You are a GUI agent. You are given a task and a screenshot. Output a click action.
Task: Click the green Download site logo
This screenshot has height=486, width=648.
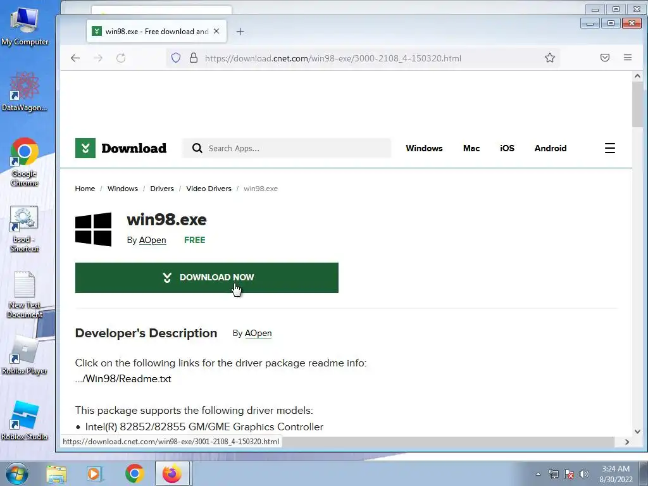pyautogui.click(x=121, y=148)
